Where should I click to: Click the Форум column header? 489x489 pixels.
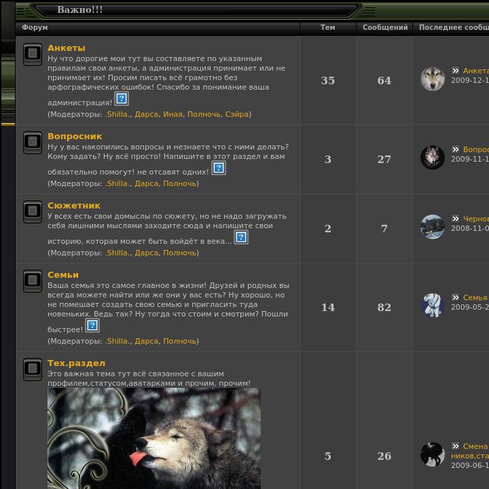point(35,27)
